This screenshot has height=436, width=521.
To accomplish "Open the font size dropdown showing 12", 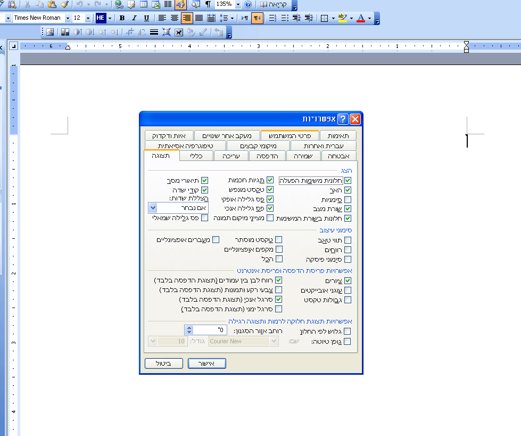I will coord(88,18).
